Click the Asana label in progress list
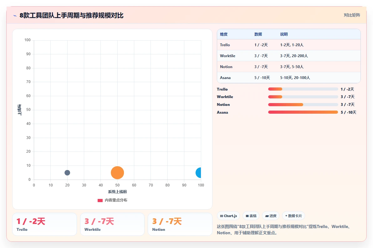This screenshot has height=248, width=373. [x=222, y=112]
